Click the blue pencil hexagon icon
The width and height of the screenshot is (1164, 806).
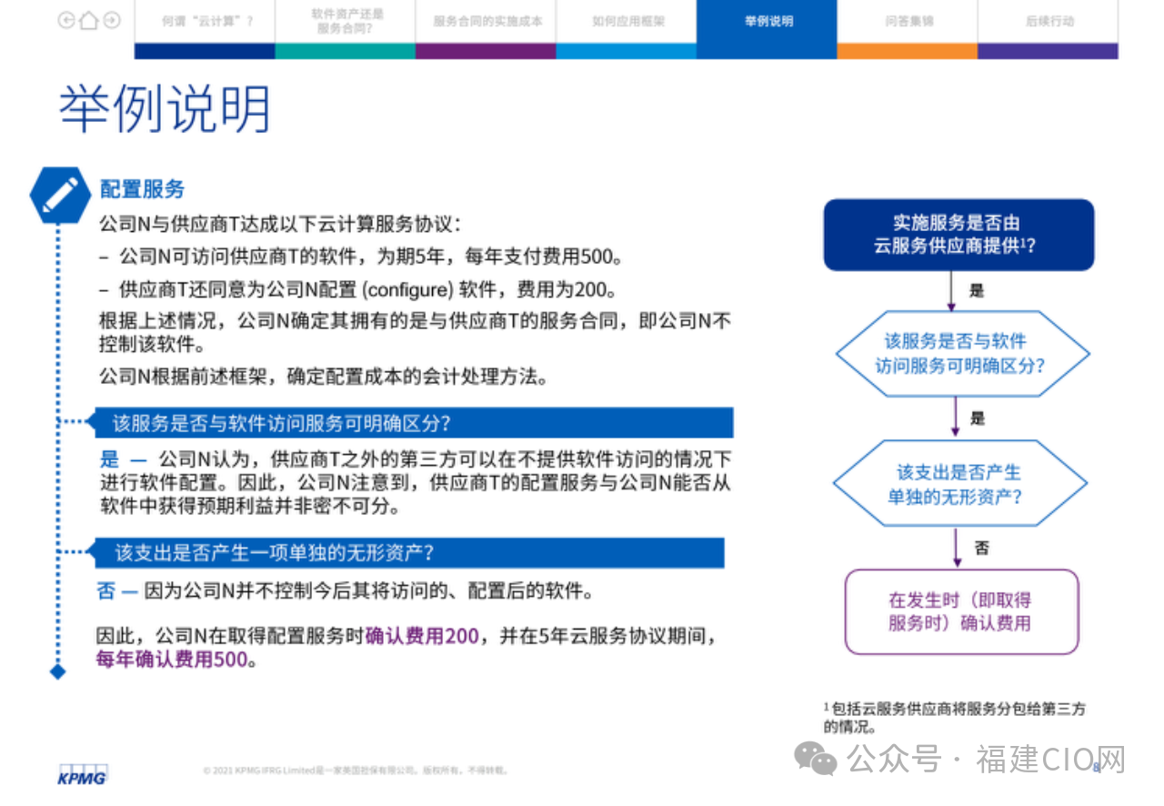(59, 195)
